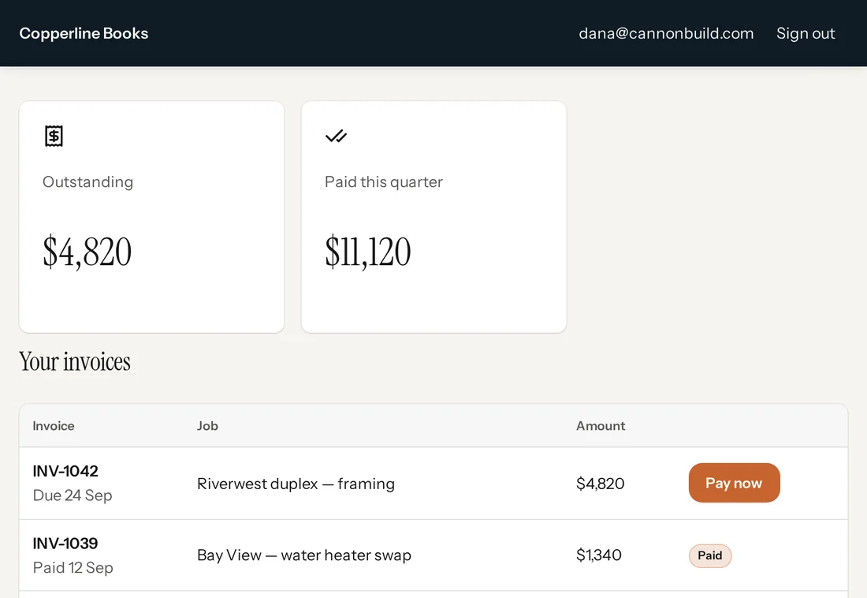Click the $4,820 amount in INV-1042 row
The height and width of the screenshot is (598, 867).
tap(600, 484)
